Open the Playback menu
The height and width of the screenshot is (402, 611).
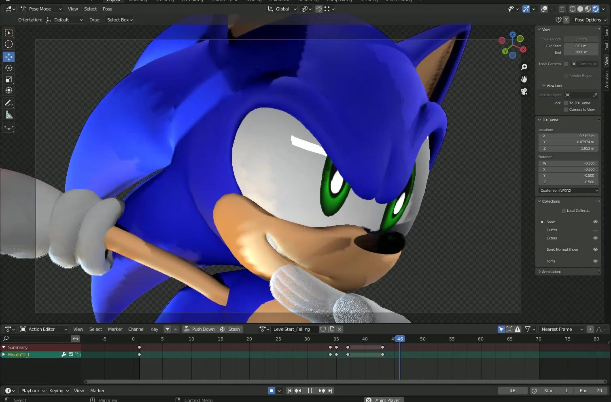coord(33,391)
